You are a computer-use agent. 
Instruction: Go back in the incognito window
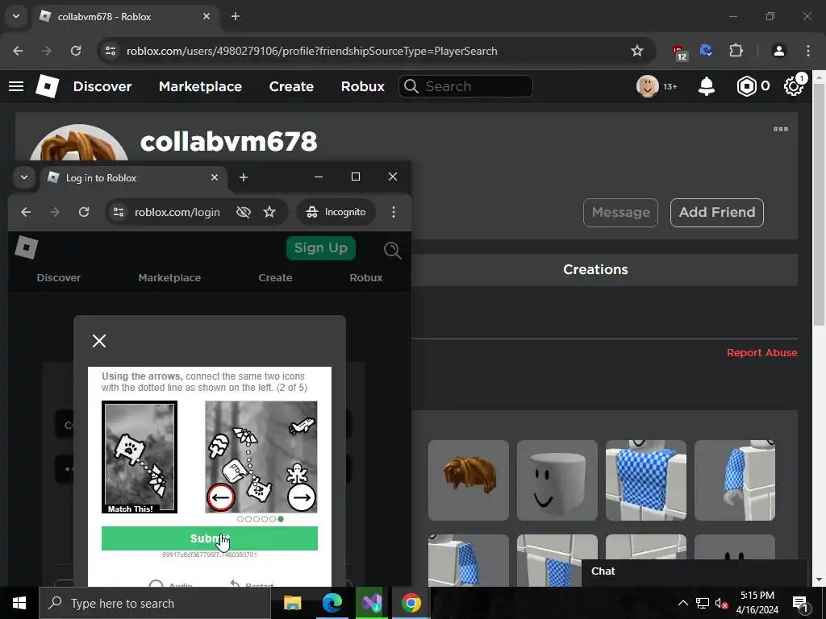pos(26,212)
